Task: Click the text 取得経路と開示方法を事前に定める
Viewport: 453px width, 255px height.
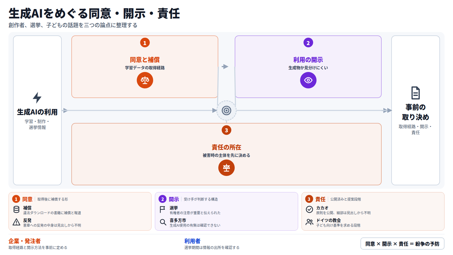Action: pyautogui.click(x=38, y=248)
